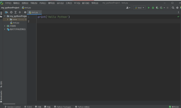This screenshot has height=108, width=181.
Task: Place cursor on the print('Hello Python') line
Action: (x=54, y=17)
